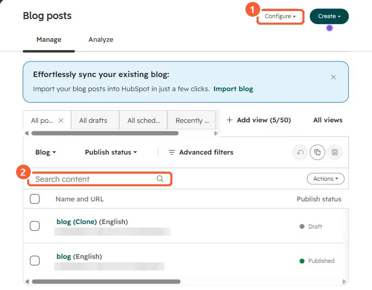Close the All posts view tab
The height and width of the screenshot is (290, 372).
pyautogui.click(x=61, y=121)
